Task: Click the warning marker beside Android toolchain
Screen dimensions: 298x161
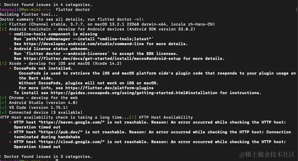Action: coord(3,29)
